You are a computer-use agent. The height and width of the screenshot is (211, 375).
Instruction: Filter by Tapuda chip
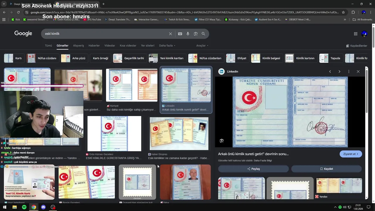(x=331, y=58)
